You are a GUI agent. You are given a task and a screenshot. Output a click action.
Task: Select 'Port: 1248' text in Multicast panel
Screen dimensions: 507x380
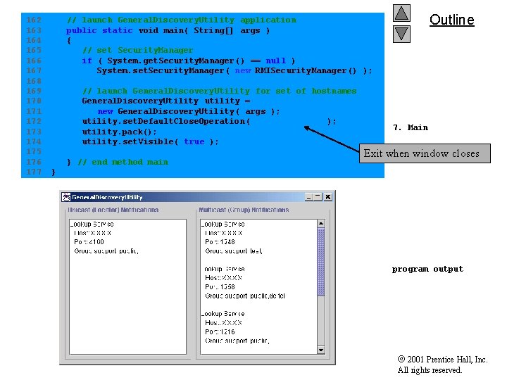[220, 241]
